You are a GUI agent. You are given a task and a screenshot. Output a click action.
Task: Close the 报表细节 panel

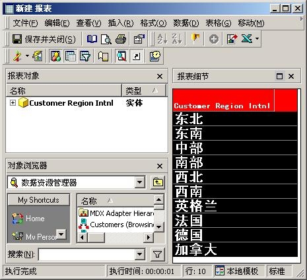(x=291, y=76)
